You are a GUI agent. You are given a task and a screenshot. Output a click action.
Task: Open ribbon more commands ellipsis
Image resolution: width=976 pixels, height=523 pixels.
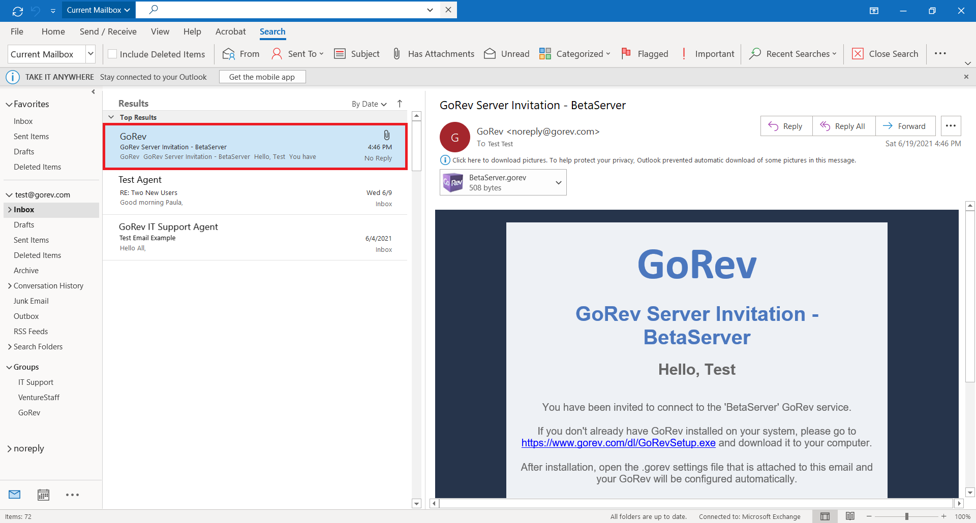(x=940, y=53)
